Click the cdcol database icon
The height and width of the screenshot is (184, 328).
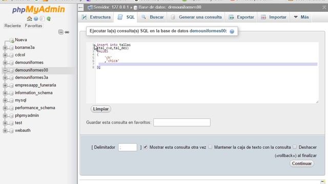point(12,55)
